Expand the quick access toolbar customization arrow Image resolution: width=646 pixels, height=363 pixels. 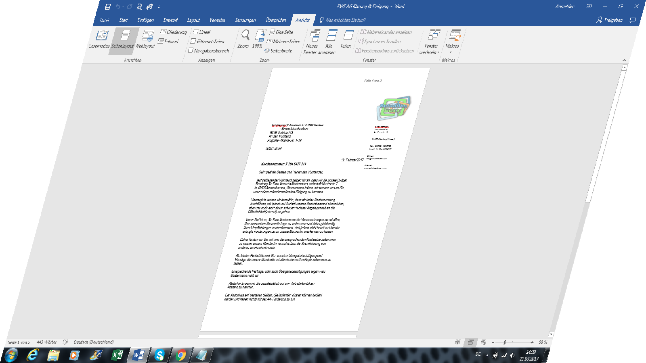point(159,7)
